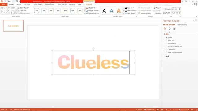
Task: Select the Gradient fill radio button
Action: tap(166, 43)
